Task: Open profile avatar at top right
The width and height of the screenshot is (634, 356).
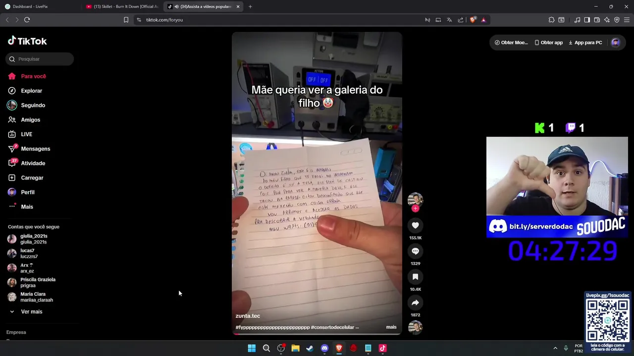Action: coord(616,43)
